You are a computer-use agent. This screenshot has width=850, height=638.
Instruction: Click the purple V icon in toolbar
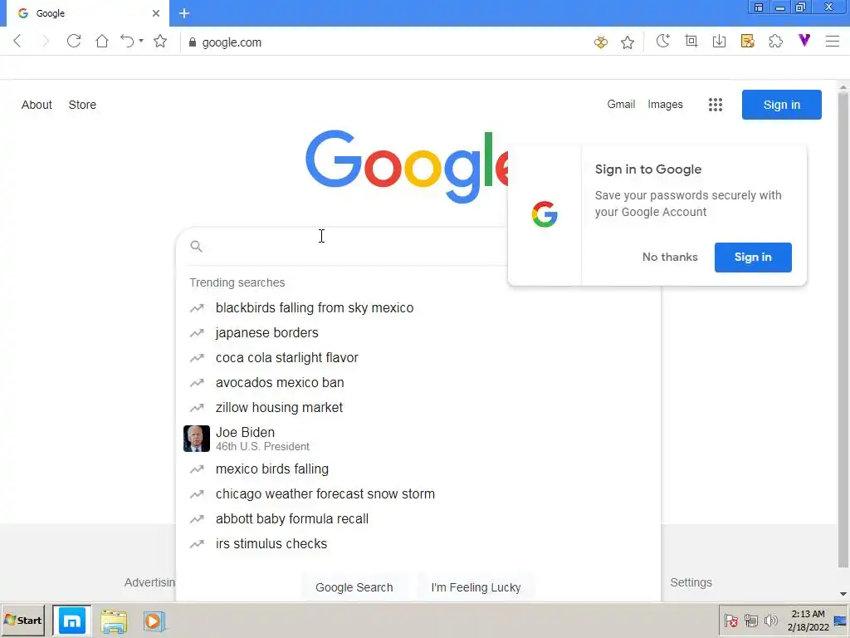[804, 40]
